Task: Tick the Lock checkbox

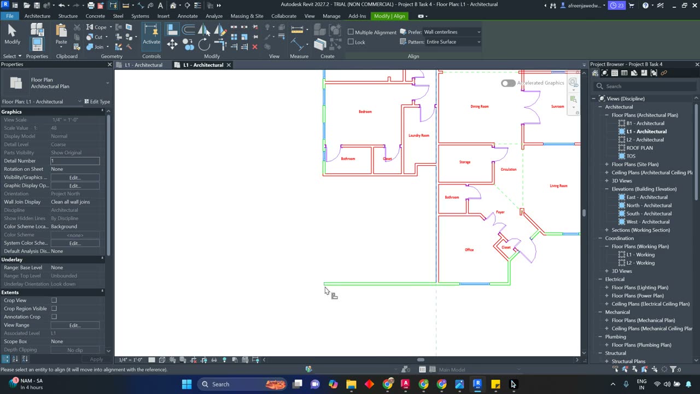Action: 351,42
